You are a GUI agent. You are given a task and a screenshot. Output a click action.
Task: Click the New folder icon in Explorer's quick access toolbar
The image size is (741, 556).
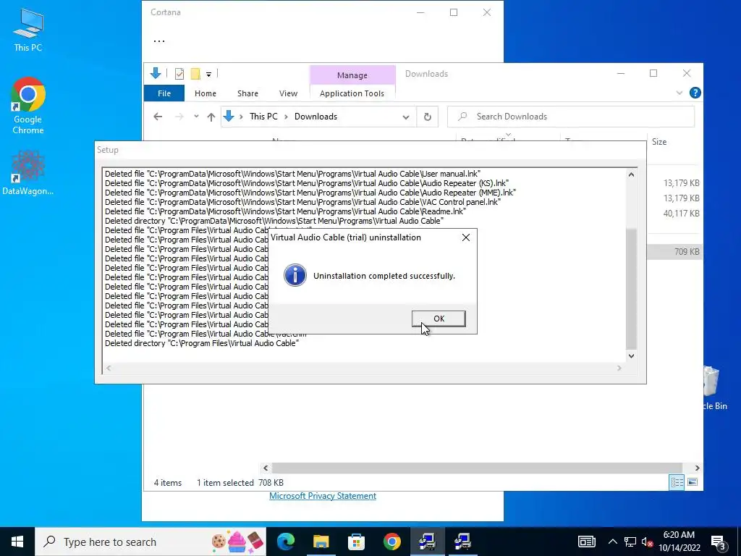tap(195, 74)
